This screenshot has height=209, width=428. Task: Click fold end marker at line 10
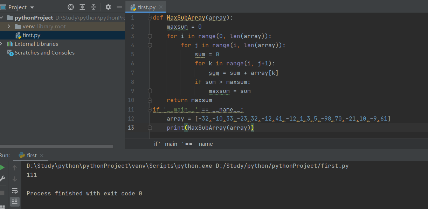150,100
